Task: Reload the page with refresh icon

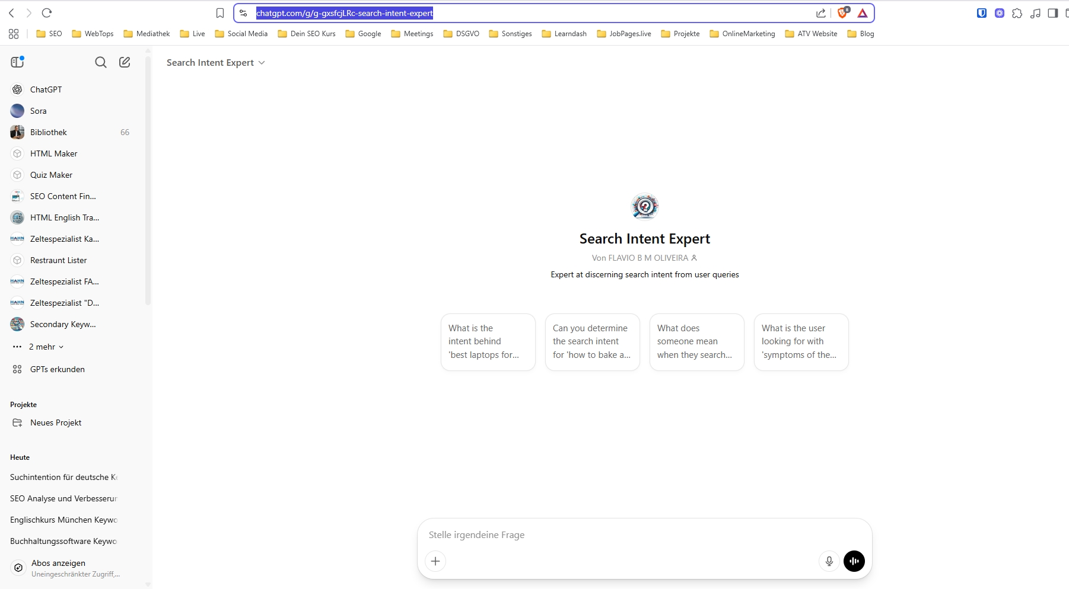Action: click(47, 13)
